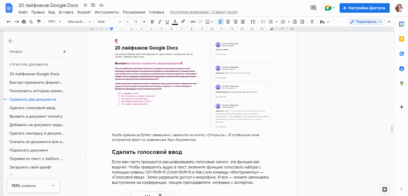Screen dimensions: 408x196
Task: Toggle bold formatting
Action: click(x=152, y=22)
